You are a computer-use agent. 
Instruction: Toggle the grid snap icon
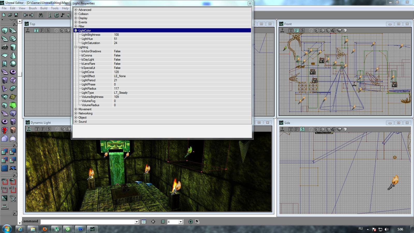tap(163, 222)
